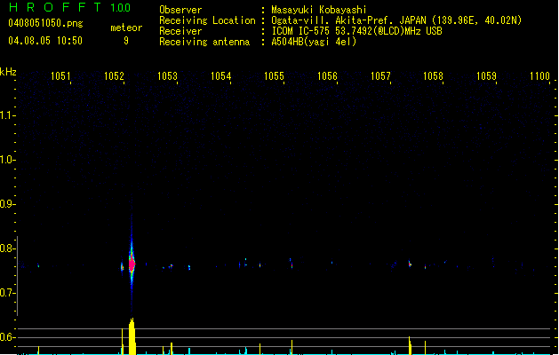The image size is (559, 355).
Task: Click the Observer label
Action: click(x=180, y=10)
